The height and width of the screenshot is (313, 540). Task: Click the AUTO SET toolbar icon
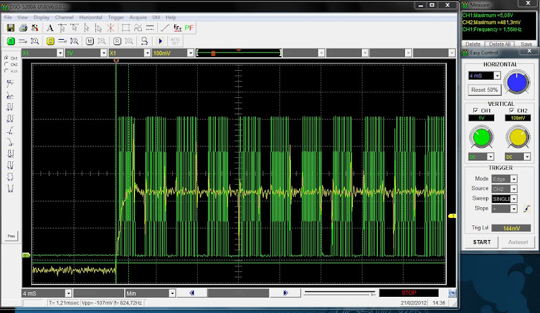[175, 41]
